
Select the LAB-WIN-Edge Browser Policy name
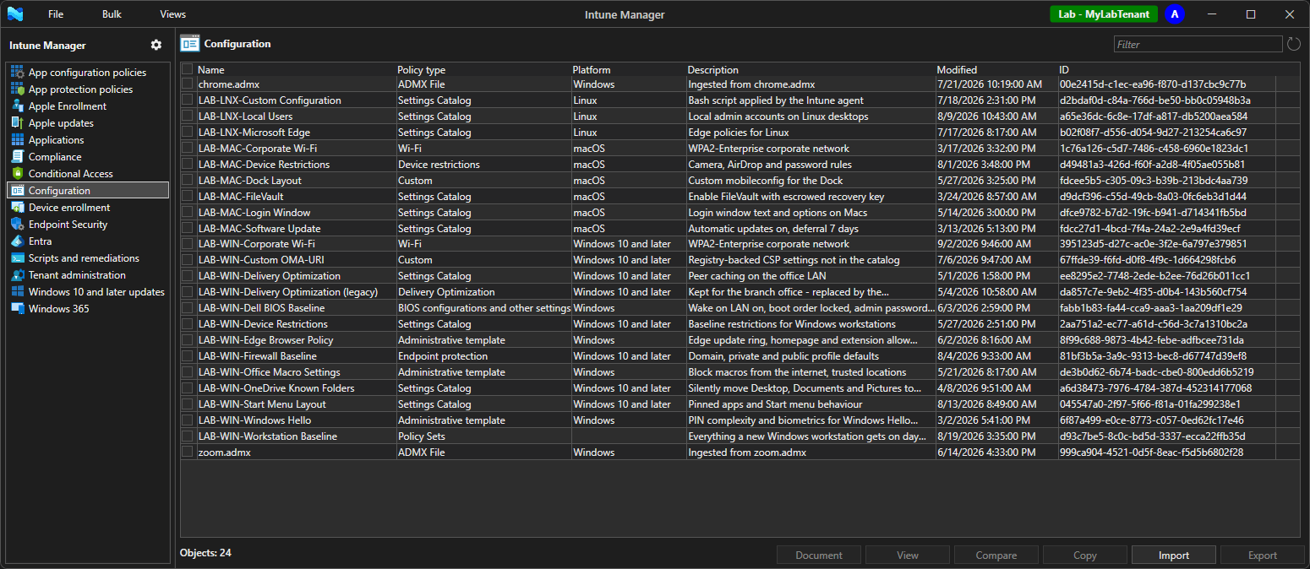265,340
